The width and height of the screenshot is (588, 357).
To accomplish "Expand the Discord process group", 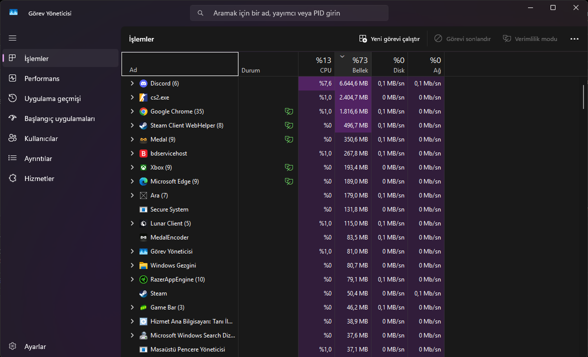I will pyautogui.click(x=132, y=83).
